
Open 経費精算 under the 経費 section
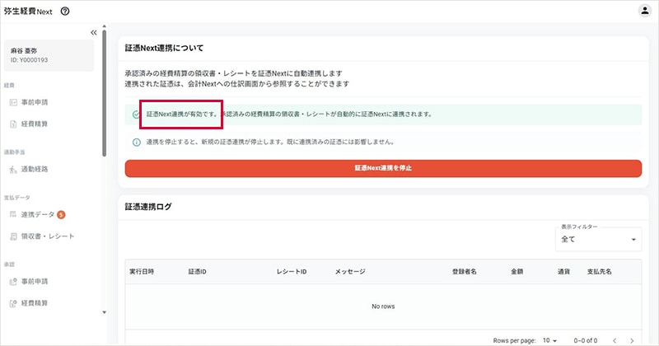[x=35, y=124]
